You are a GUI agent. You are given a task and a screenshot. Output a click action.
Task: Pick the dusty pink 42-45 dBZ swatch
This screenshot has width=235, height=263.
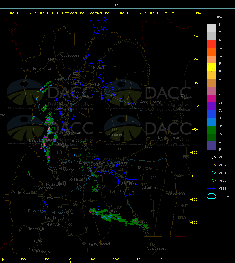[x=211, y=91]
